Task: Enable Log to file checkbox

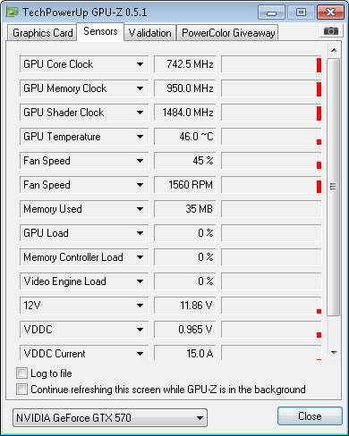Action: 21,373
